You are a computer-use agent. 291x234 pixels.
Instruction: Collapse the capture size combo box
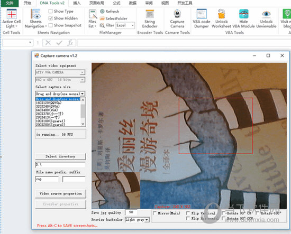[83, 93]
